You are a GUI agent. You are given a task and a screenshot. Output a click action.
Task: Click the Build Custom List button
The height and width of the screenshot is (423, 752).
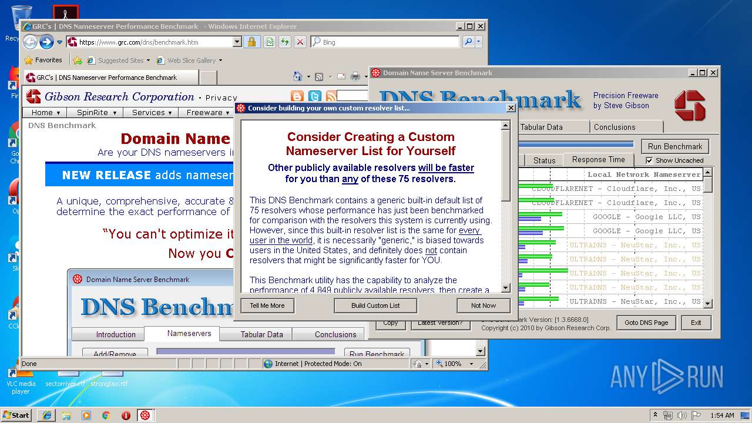[x=375, y=305]
